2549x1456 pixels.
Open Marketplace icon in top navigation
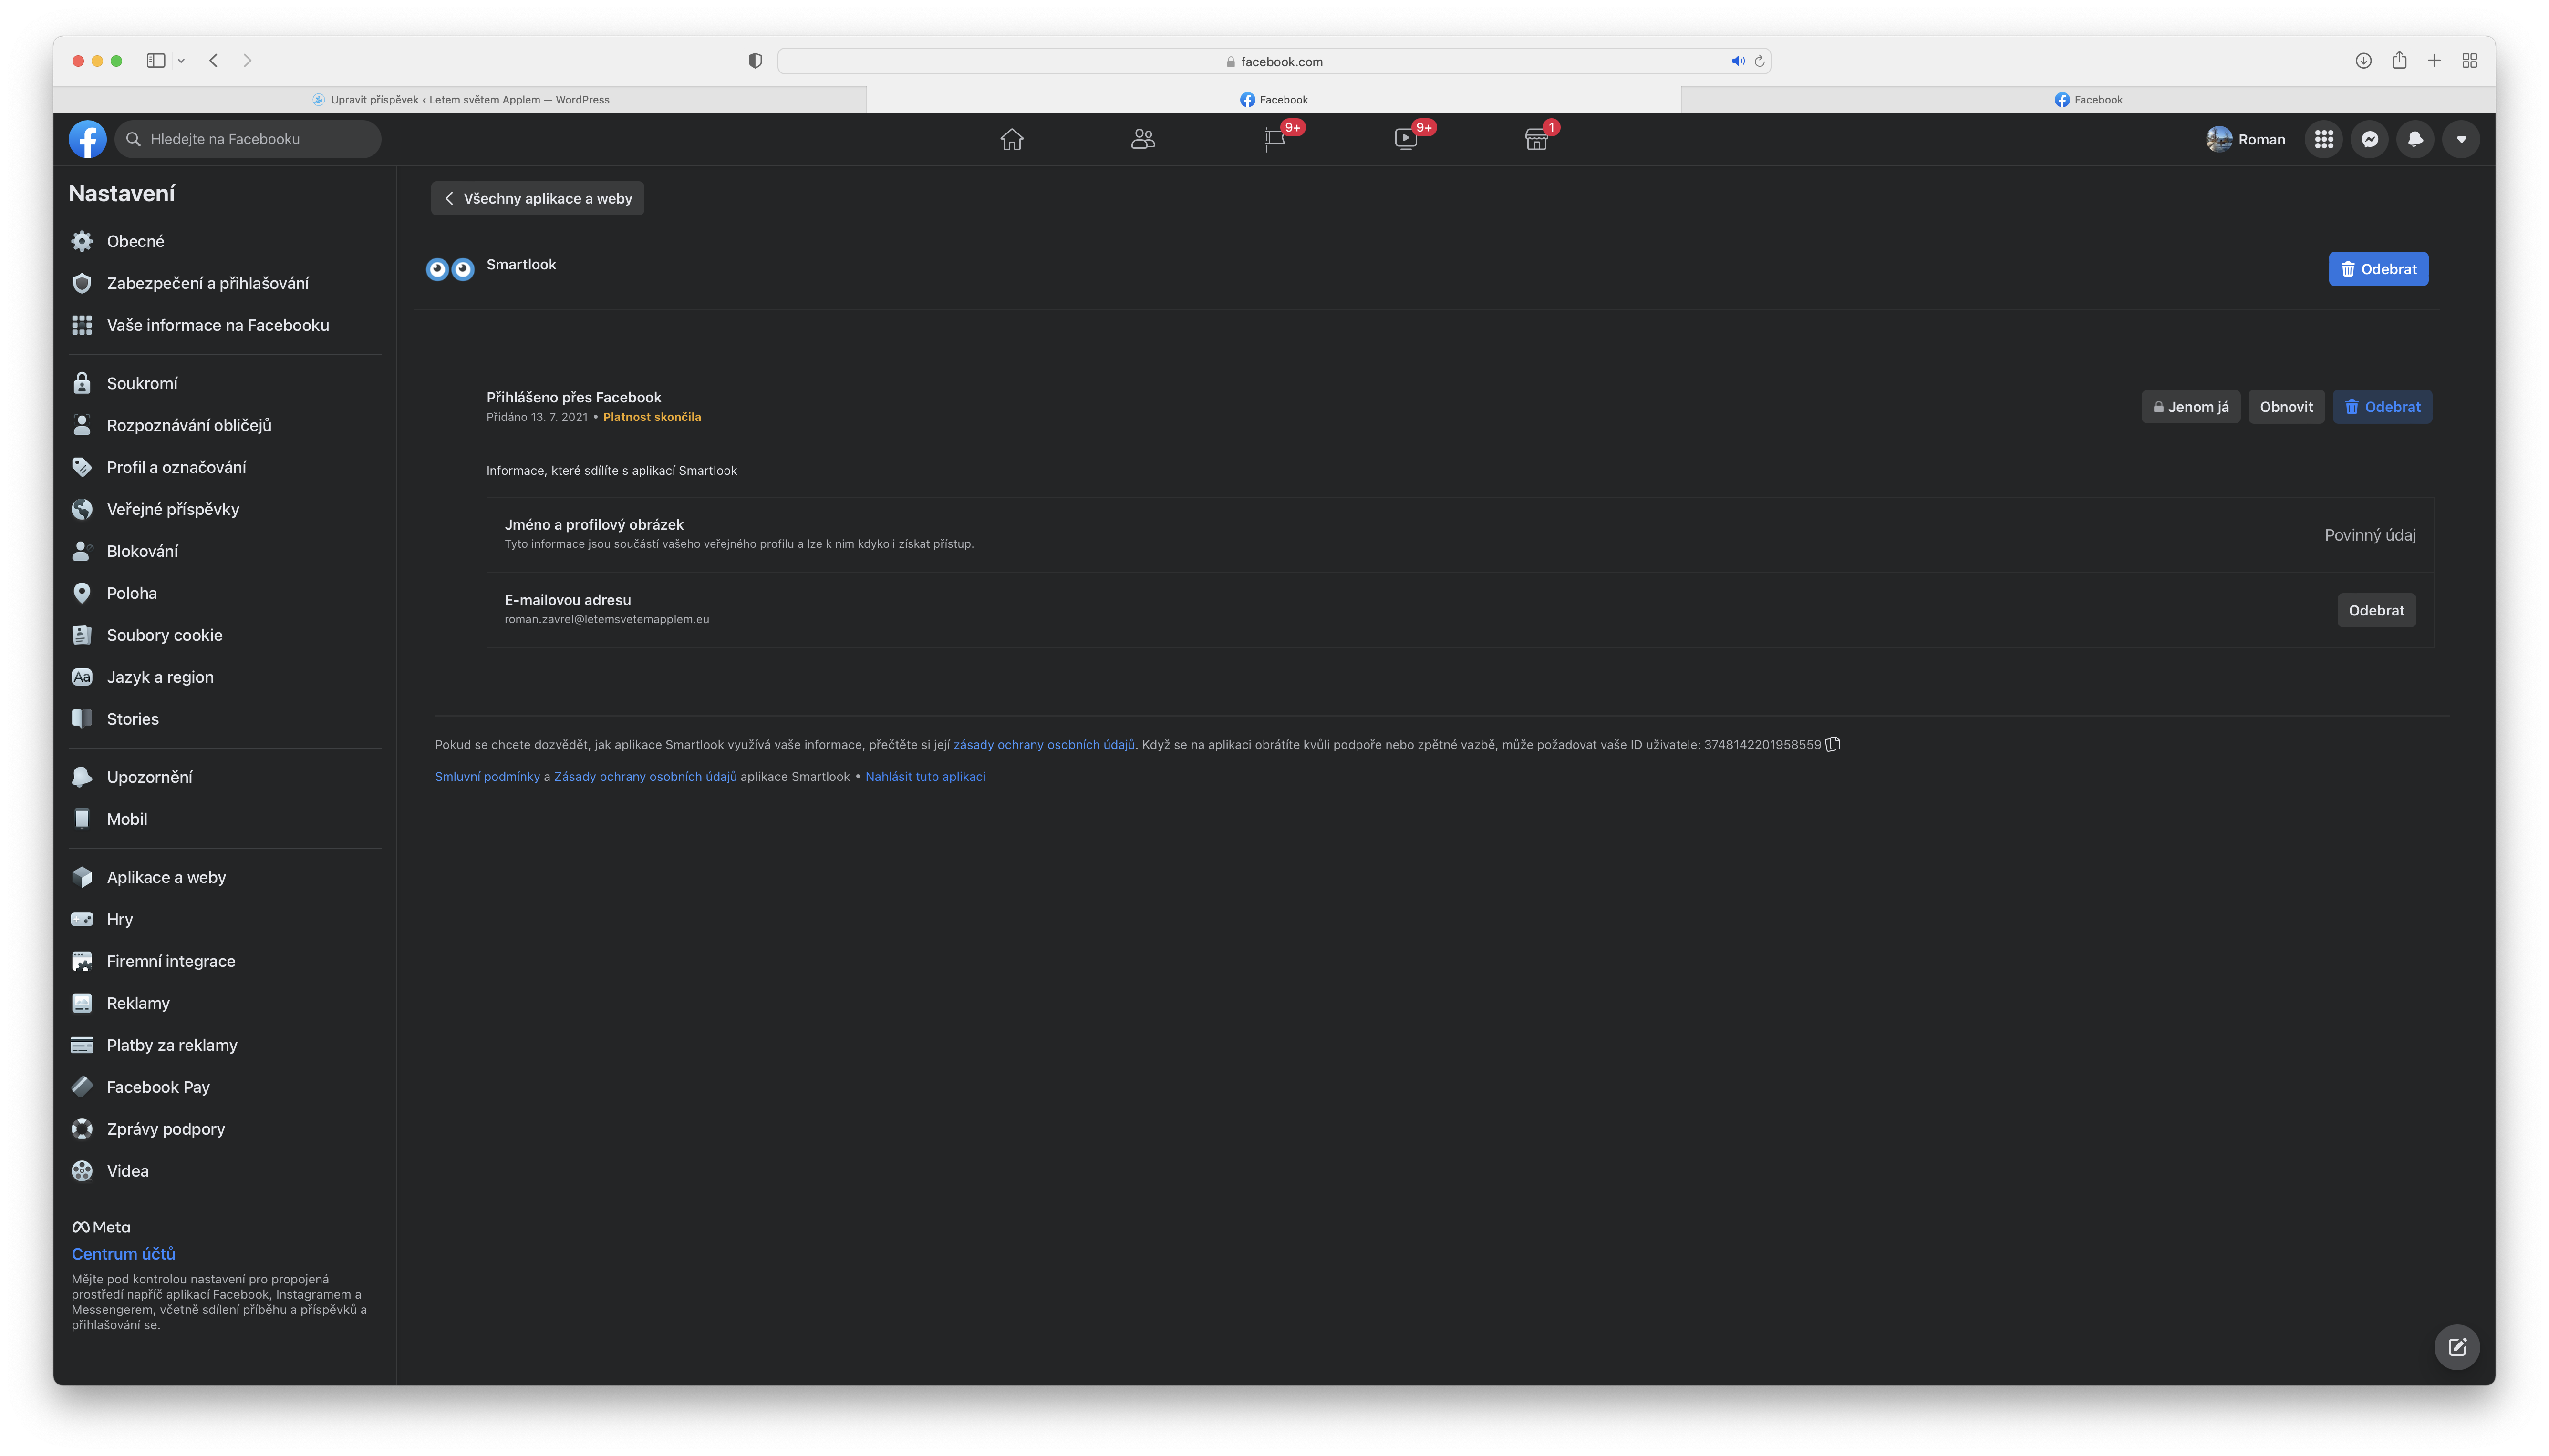pos(1537,139)
